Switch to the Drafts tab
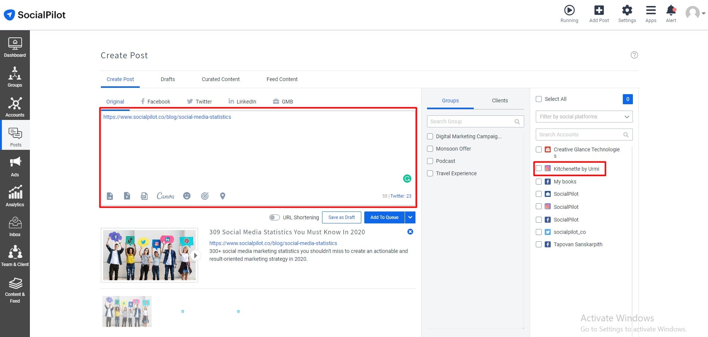The image size is (708, 337). point(168,79)
